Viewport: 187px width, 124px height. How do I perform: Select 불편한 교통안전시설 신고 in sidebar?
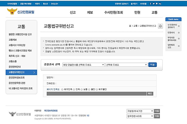coord(20,34)
